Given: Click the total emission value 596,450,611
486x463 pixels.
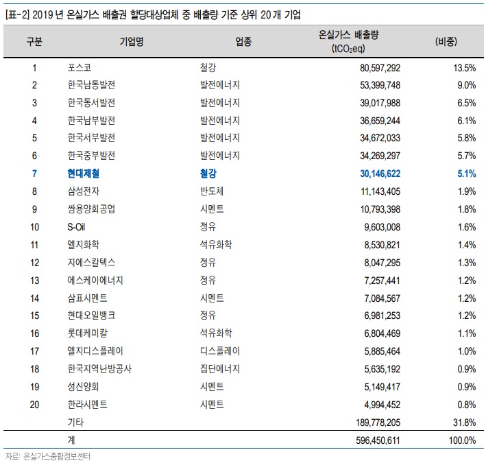Looking at the screenshot, I should [378, 440].
